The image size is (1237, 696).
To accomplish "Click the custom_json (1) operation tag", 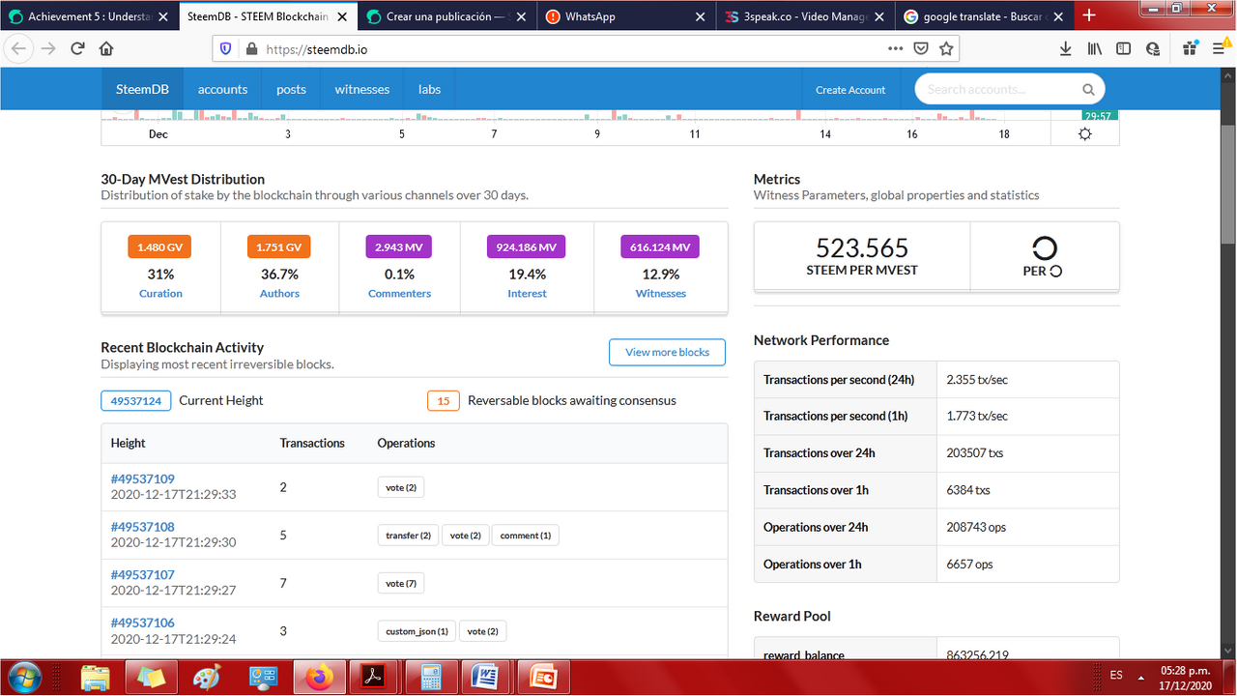I will point(417,631).
